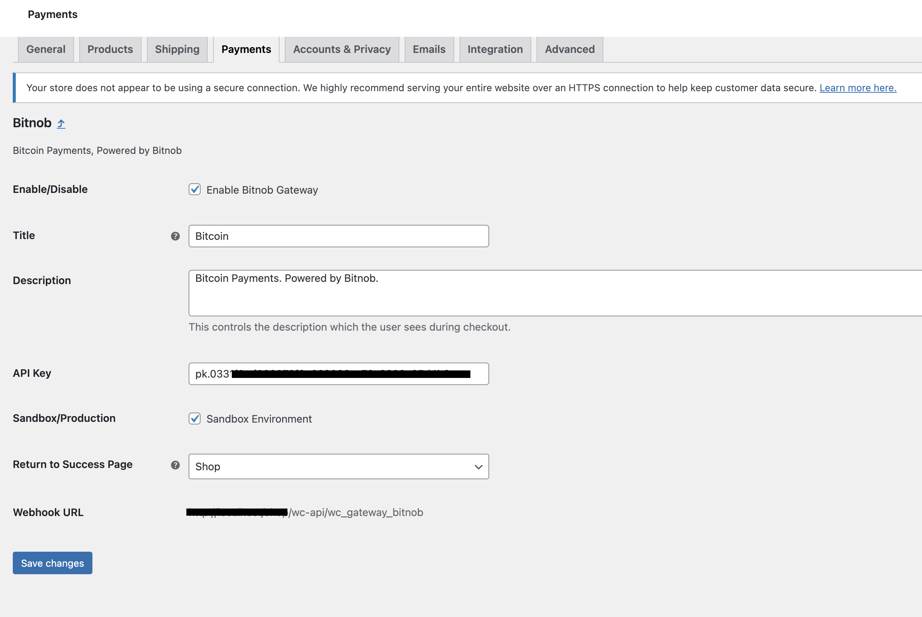Click the help icon beside Return to Success Page
This screenshot has width=922, height=617.
(175, 465)
